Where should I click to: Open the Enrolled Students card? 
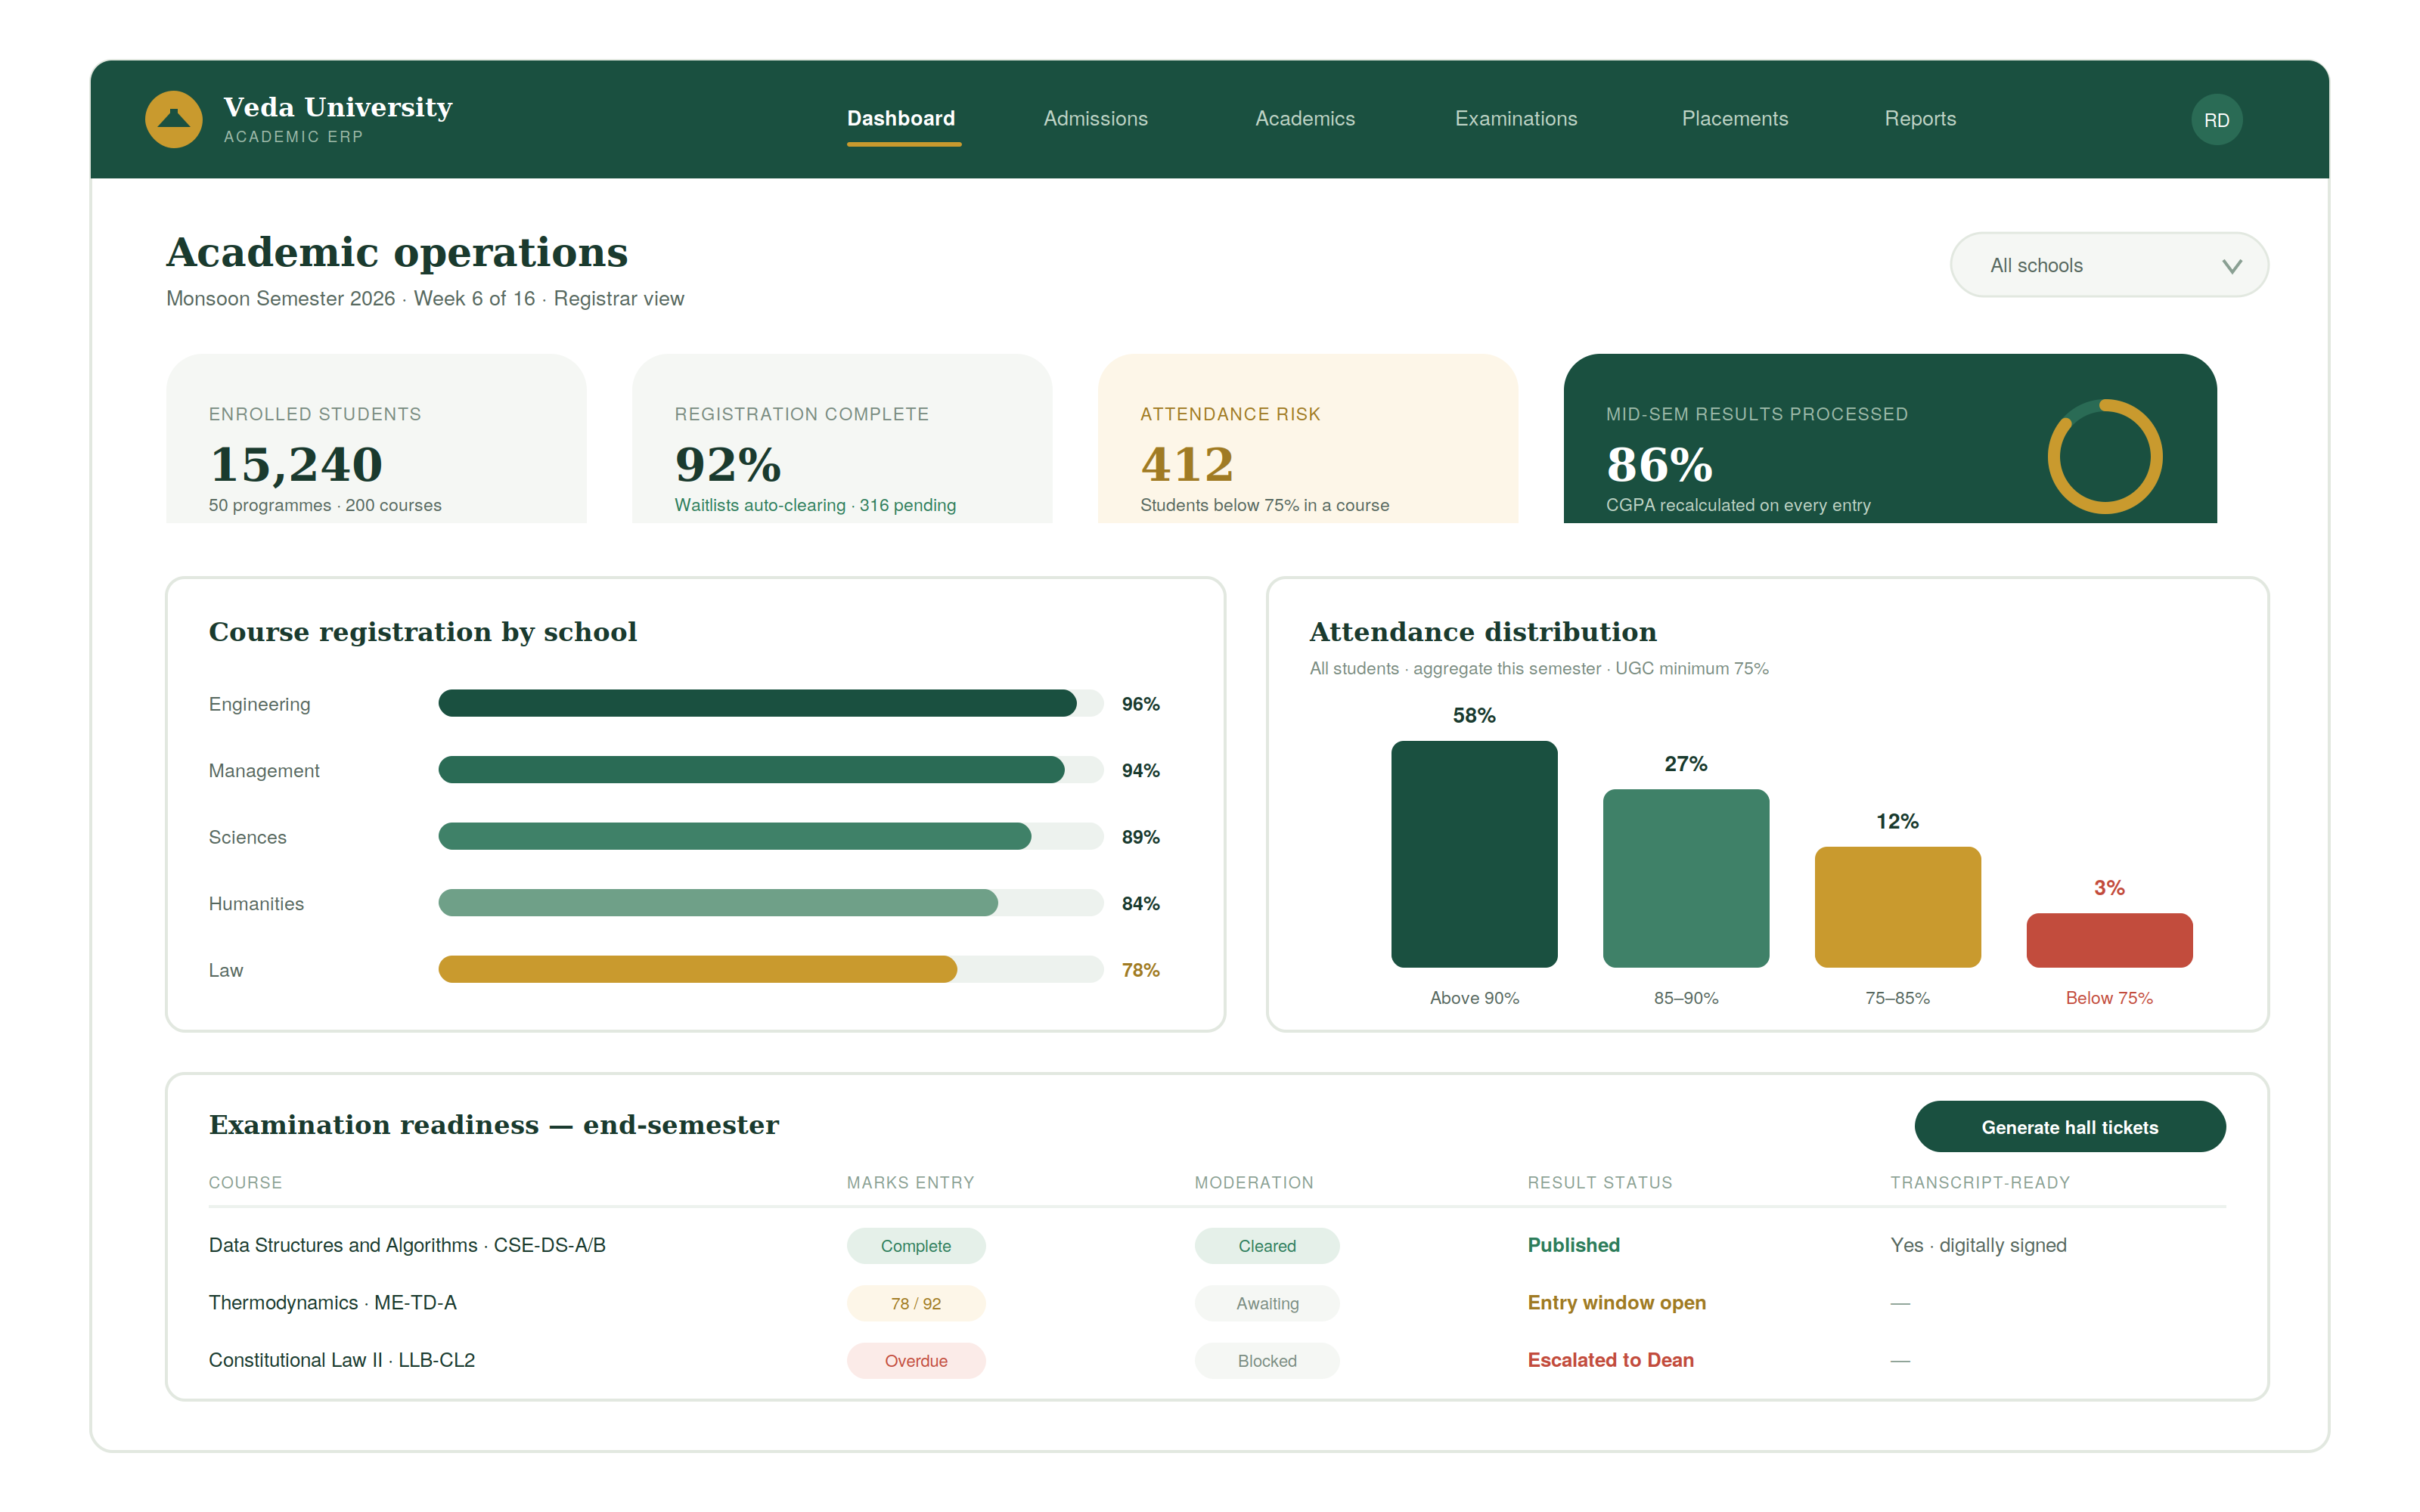(x=376, y=438)
